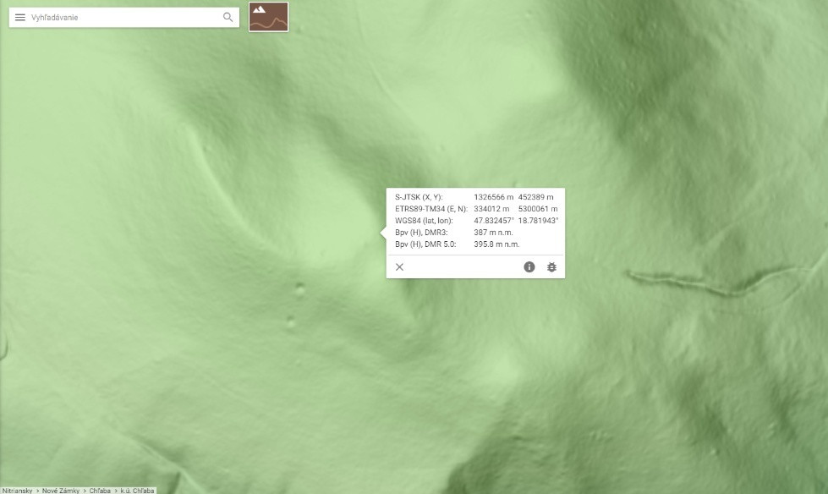Select the k.ú. Chľaba breadcrumb
The image size is (828, 494).
(x=137, y=491)
